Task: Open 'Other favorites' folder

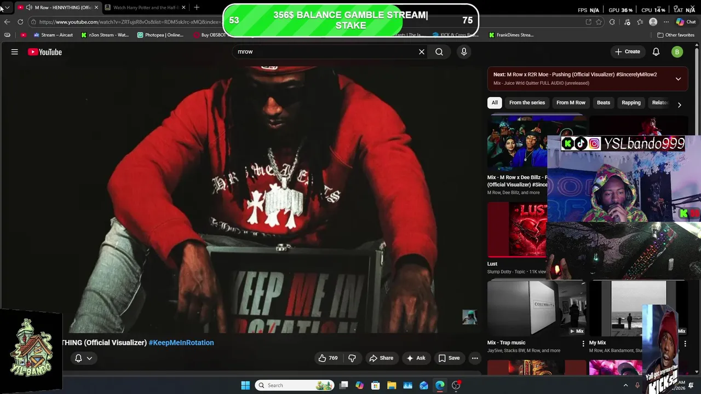Action: click(676, 35)
